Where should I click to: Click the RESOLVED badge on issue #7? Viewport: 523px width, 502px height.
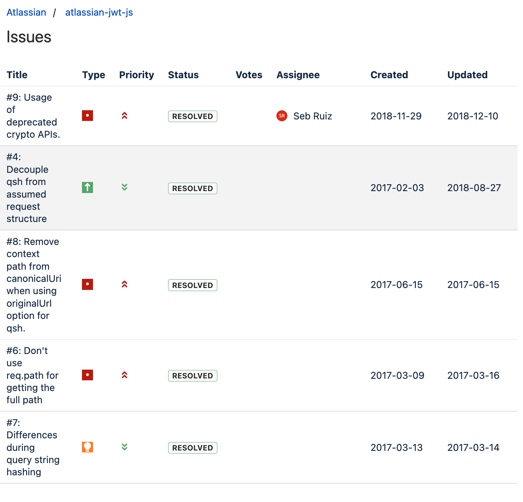(x=193, y=448)
